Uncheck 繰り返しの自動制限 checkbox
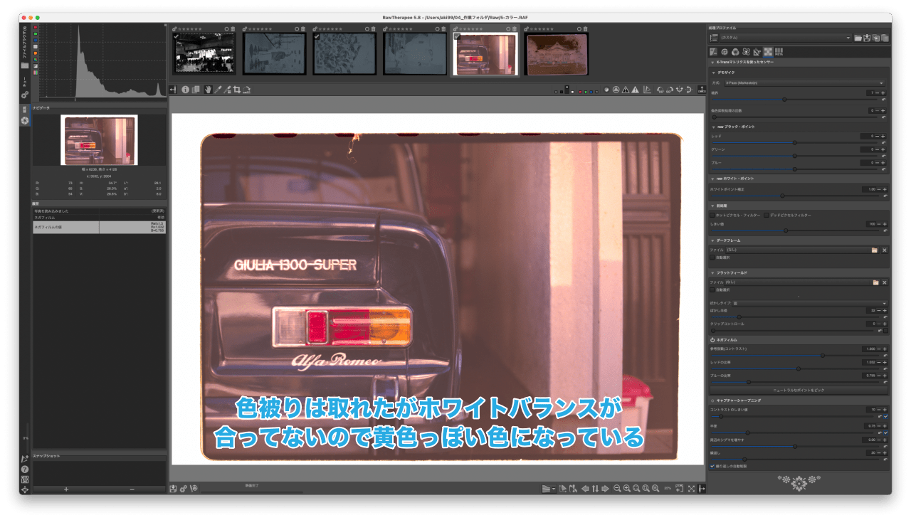Viewport: 911px width, 520px height. (712, 467)
